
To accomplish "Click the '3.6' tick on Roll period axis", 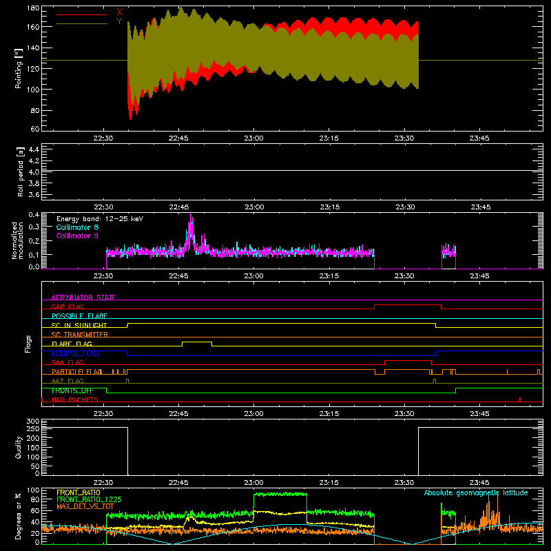I will coord(33,194).
